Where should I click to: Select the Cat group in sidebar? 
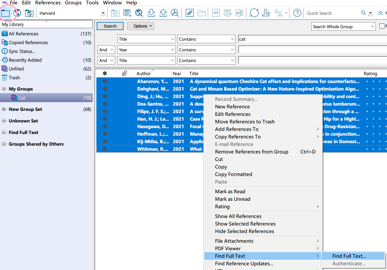tap(46, 98)
